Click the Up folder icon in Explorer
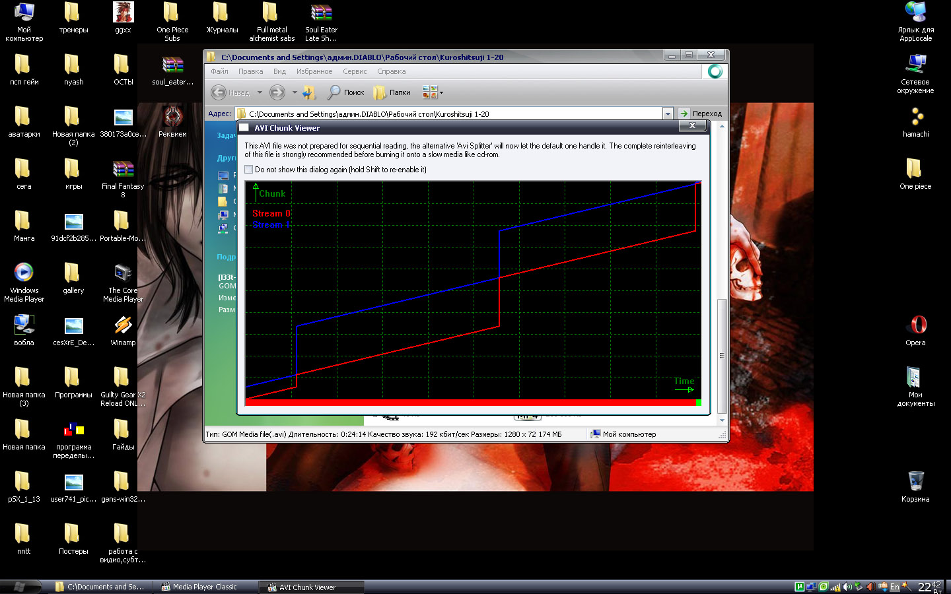 click(x=309, y=92)
